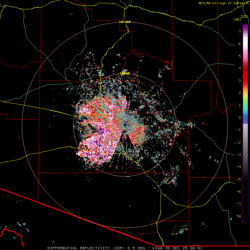
Task: Select the 4 dB label on the scale
Action: (x=240, y=68)
